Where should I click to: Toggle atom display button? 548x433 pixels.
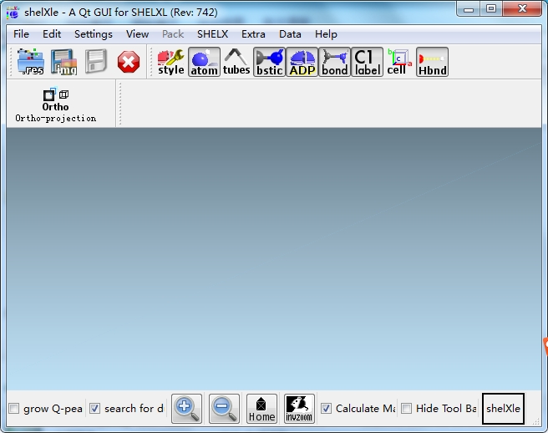(204, 62)
